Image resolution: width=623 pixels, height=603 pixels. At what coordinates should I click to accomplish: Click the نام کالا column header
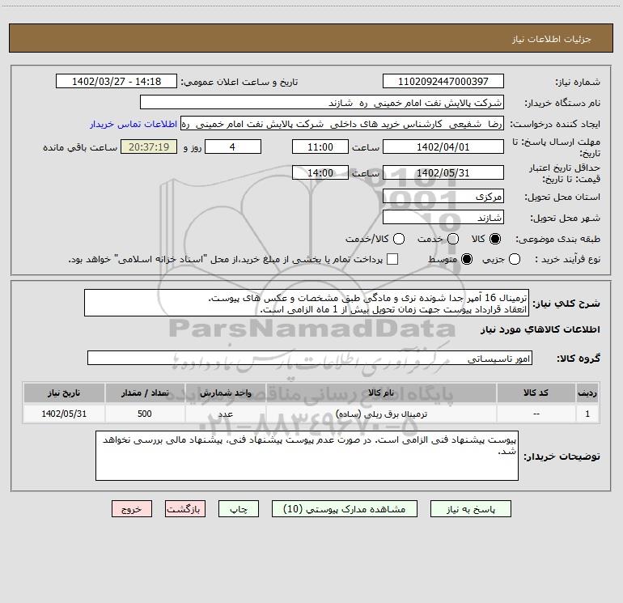point(381,393)
